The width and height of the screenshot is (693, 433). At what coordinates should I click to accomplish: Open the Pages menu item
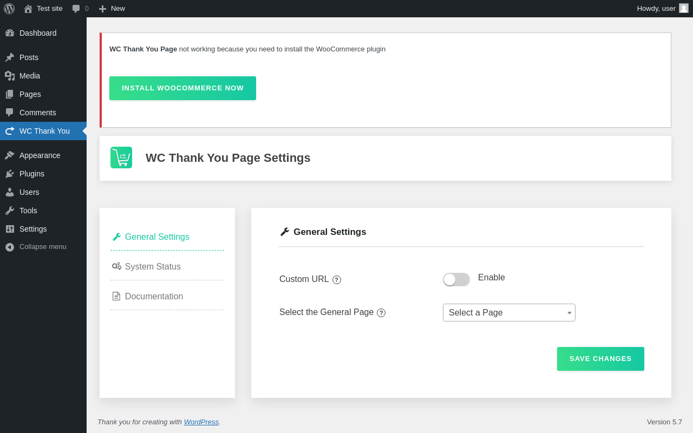tap(43, 94)
